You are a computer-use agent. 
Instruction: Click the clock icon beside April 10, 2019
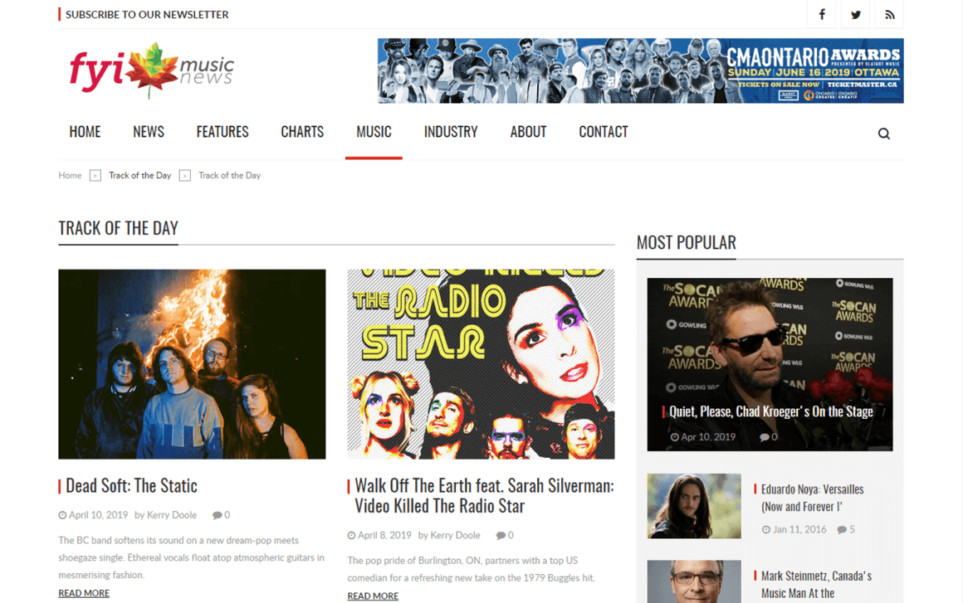click(x=62, y=515)
